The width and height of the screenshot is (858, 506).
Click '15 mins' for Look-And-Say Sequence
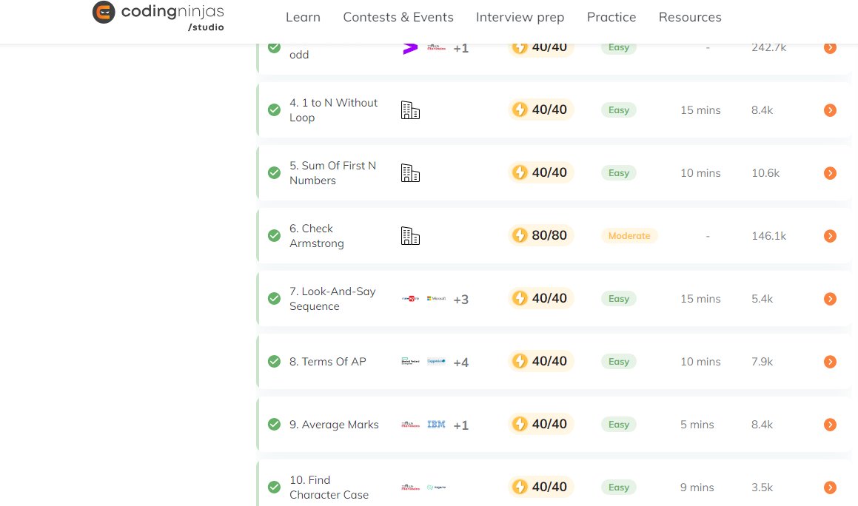click(700, 299)
